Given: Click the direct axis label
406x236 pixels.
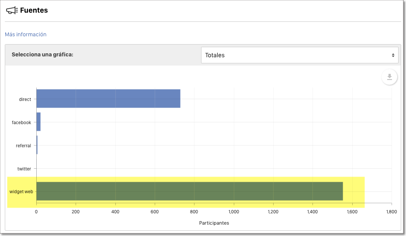Looking at the screenshot, I should [25, 99].
